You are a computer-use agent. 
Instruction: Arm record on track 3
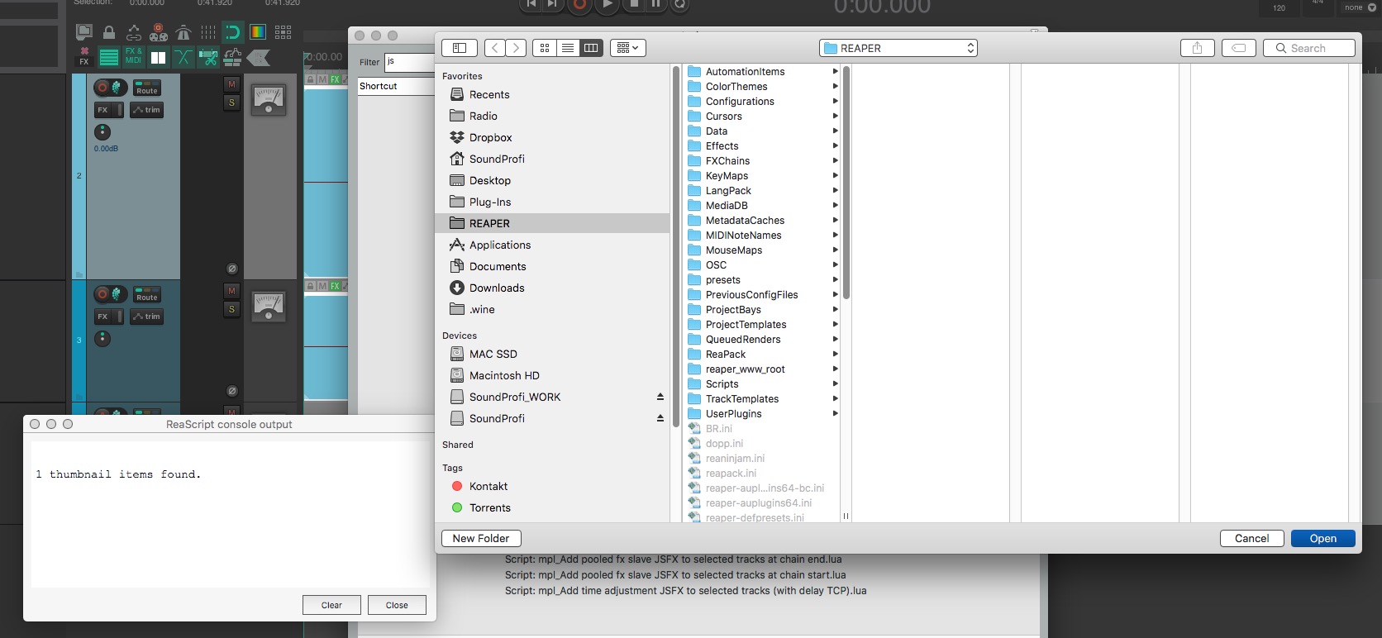[x=102, y=294]
